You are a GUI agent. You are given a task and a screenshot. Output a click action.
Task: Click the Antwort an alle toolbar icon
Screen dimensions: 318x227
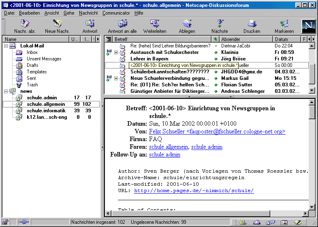(x=122, y=26)
